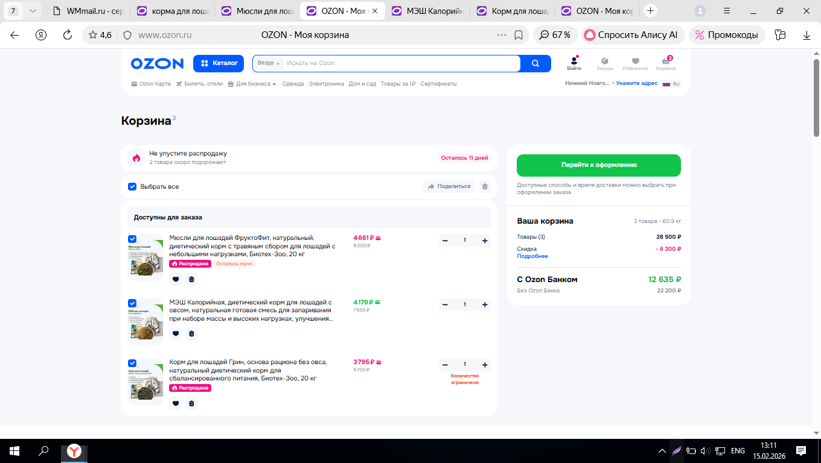Open the page actions three-dot menu
This screenshot has height=463, width=821.
(x=501, y=35)
